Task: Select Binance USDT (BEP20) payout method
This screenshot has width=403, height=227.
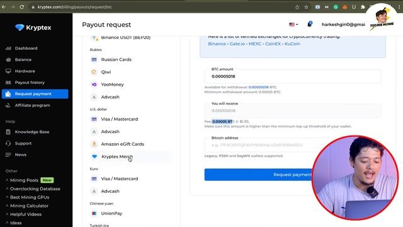Action: coord(126,38)
